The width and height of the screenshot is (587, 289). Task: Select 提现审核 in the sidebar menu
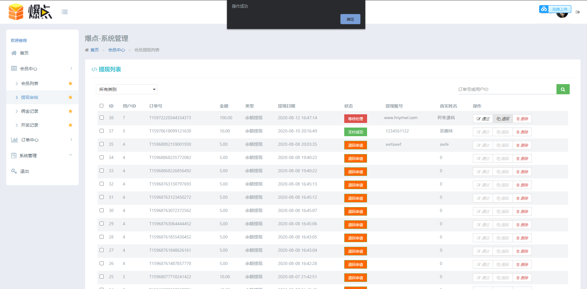pos(30,97)
